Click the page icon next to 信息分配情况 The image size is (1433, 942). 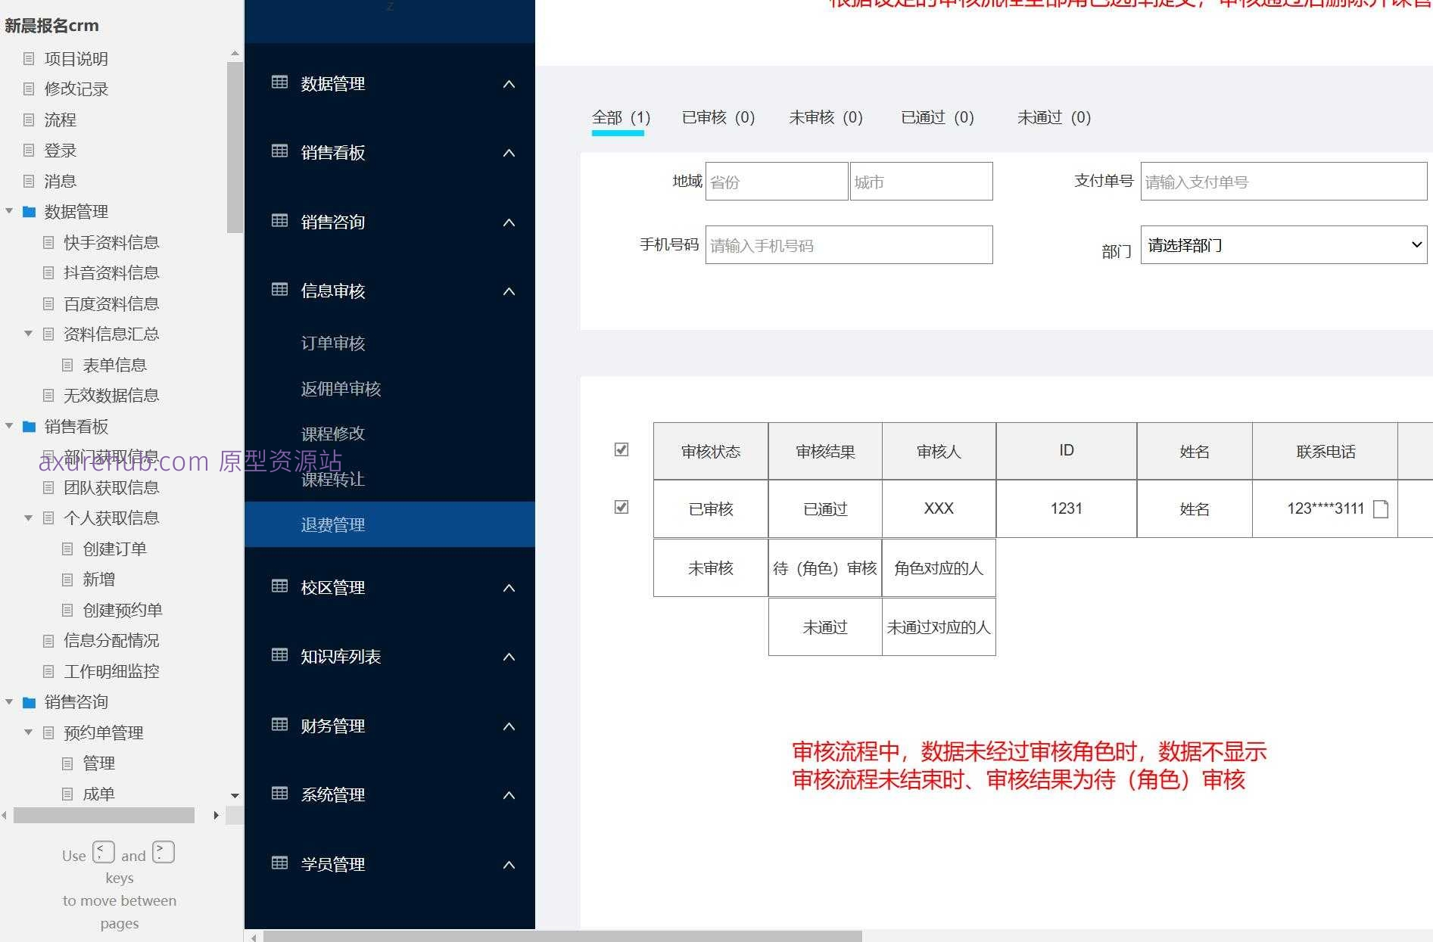point(48,640)
